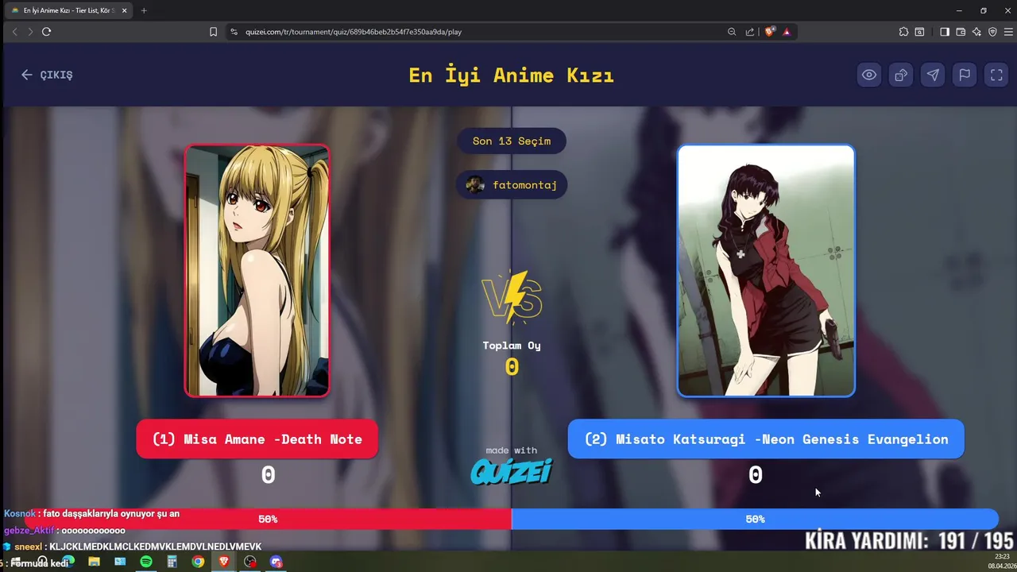This screenshot has width=1017, height=572.
Task: Toggle fullscreen mode icon
Action: point(996,75)
